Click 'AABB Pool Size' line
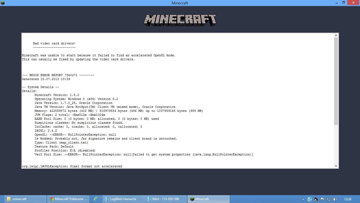This screenshot has height=203, width=360. click(x=97, y=119)
